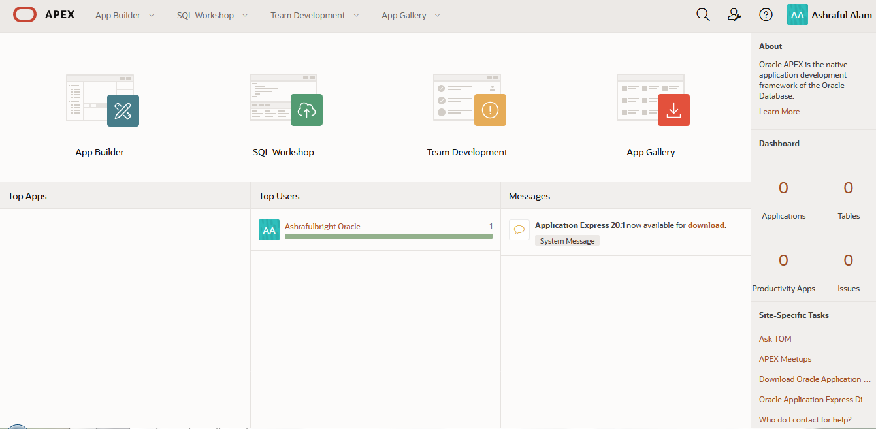Expand the SQL Workshop dropdown arrow

[x=245, y=15]
